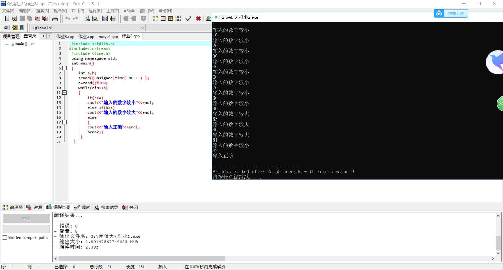Click right arrow beside the project panel tabs
The height and width of the screenshot is (270, 503).
point(49,36)
